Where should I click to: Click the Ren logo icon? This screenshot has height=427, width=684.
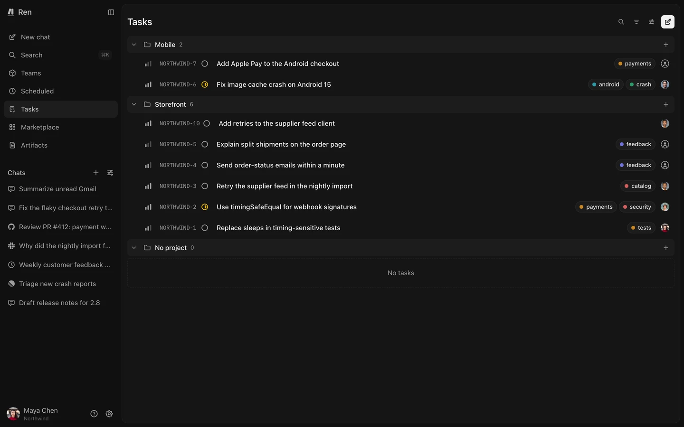(11, 12)
